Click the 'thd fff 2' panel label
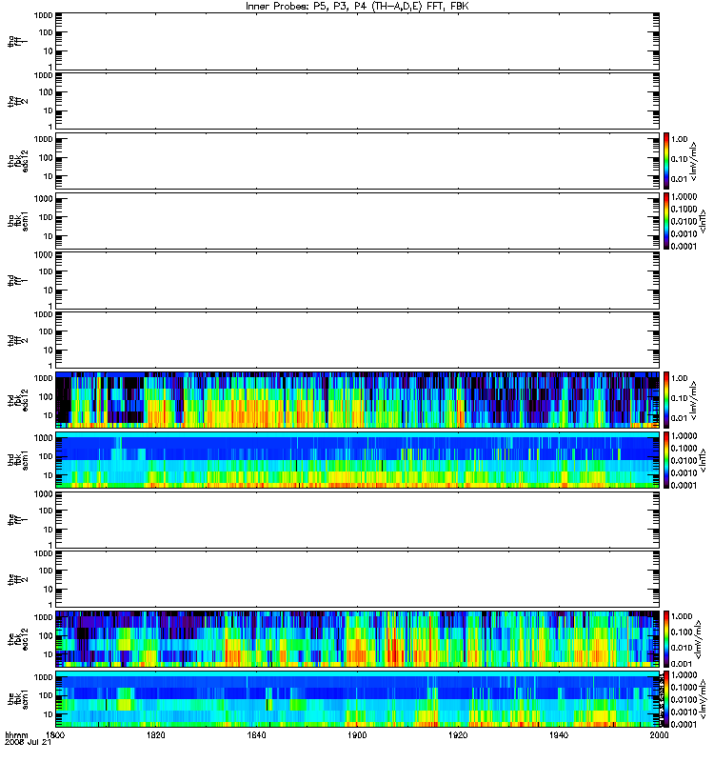Viewport: 714px width, 762px height. [x=17, y=340]
